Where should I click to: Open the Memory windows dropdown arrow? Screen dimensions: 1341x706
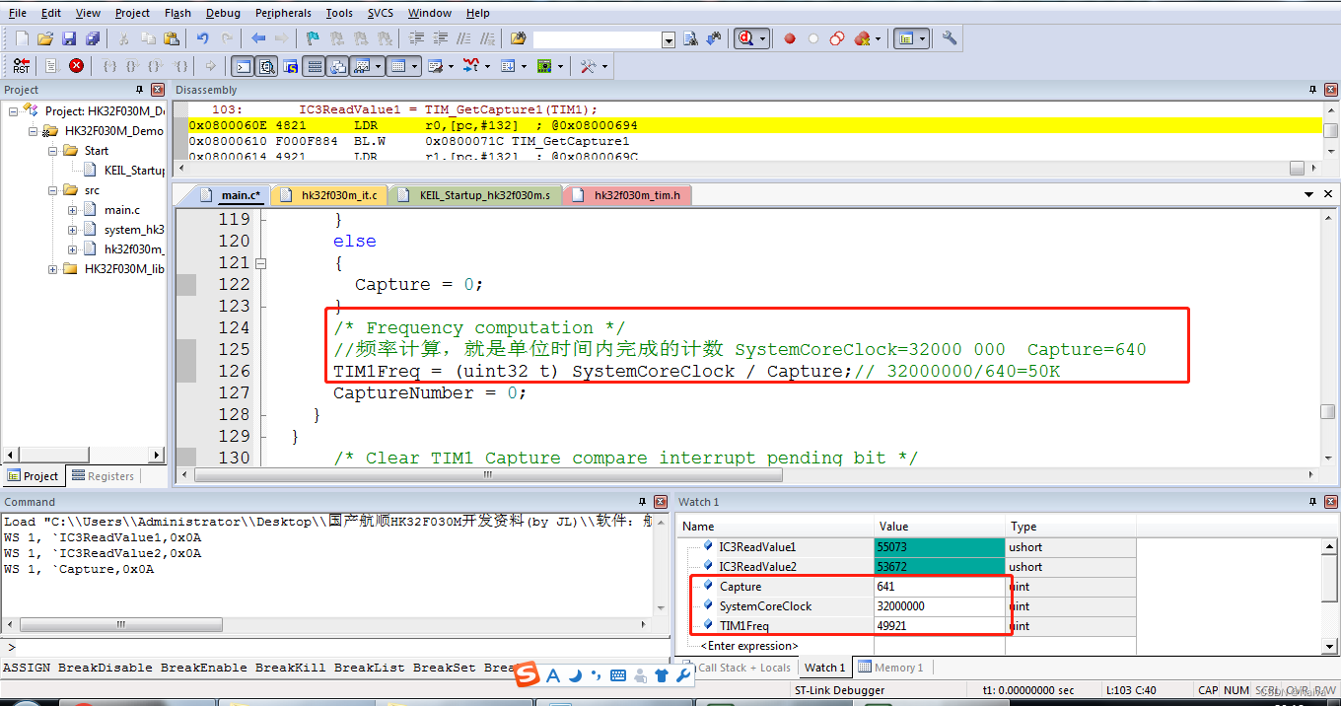tap(416, 66)
